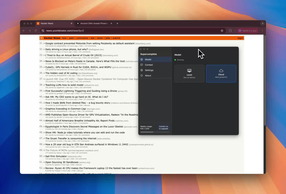The height and width of the screenshot is (194, 286).
Task: Click the Verify it's you profile button
Action: coord(248,31)
